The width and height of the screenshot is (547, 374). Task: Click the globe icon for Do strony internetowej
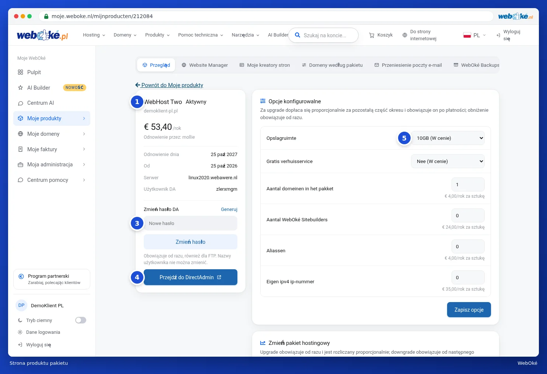[405, 35]
